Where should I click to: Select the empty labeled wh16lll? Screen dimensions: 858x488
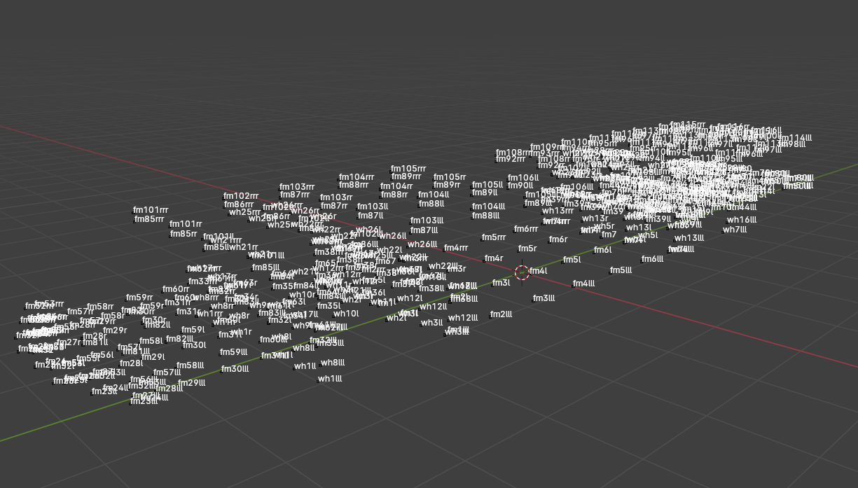(743, 220)
